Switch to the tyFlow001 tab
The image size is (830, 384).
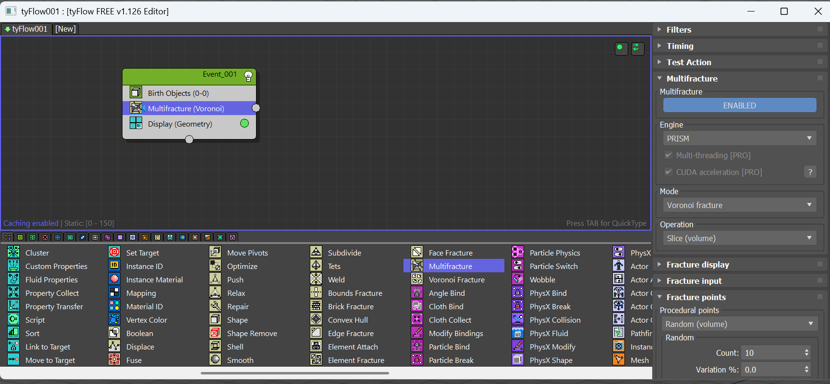click(26, 29)
